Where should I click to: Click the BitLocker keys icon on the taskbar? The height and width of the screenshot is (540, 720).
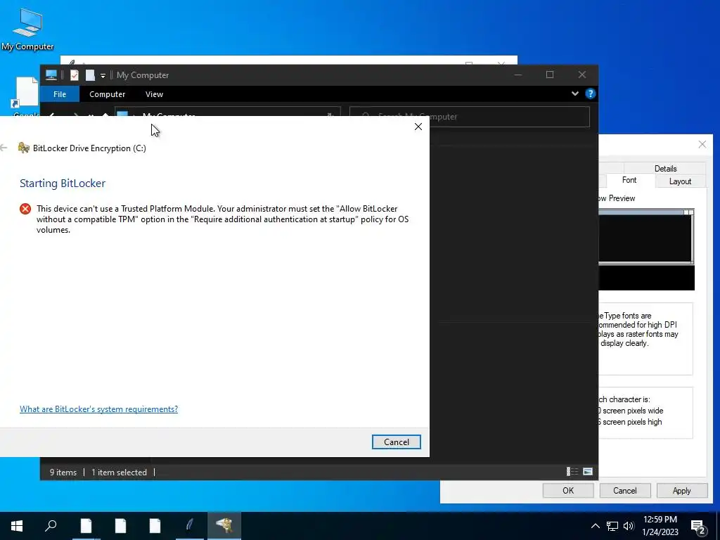pyautogui.click(x=224, y=526)
